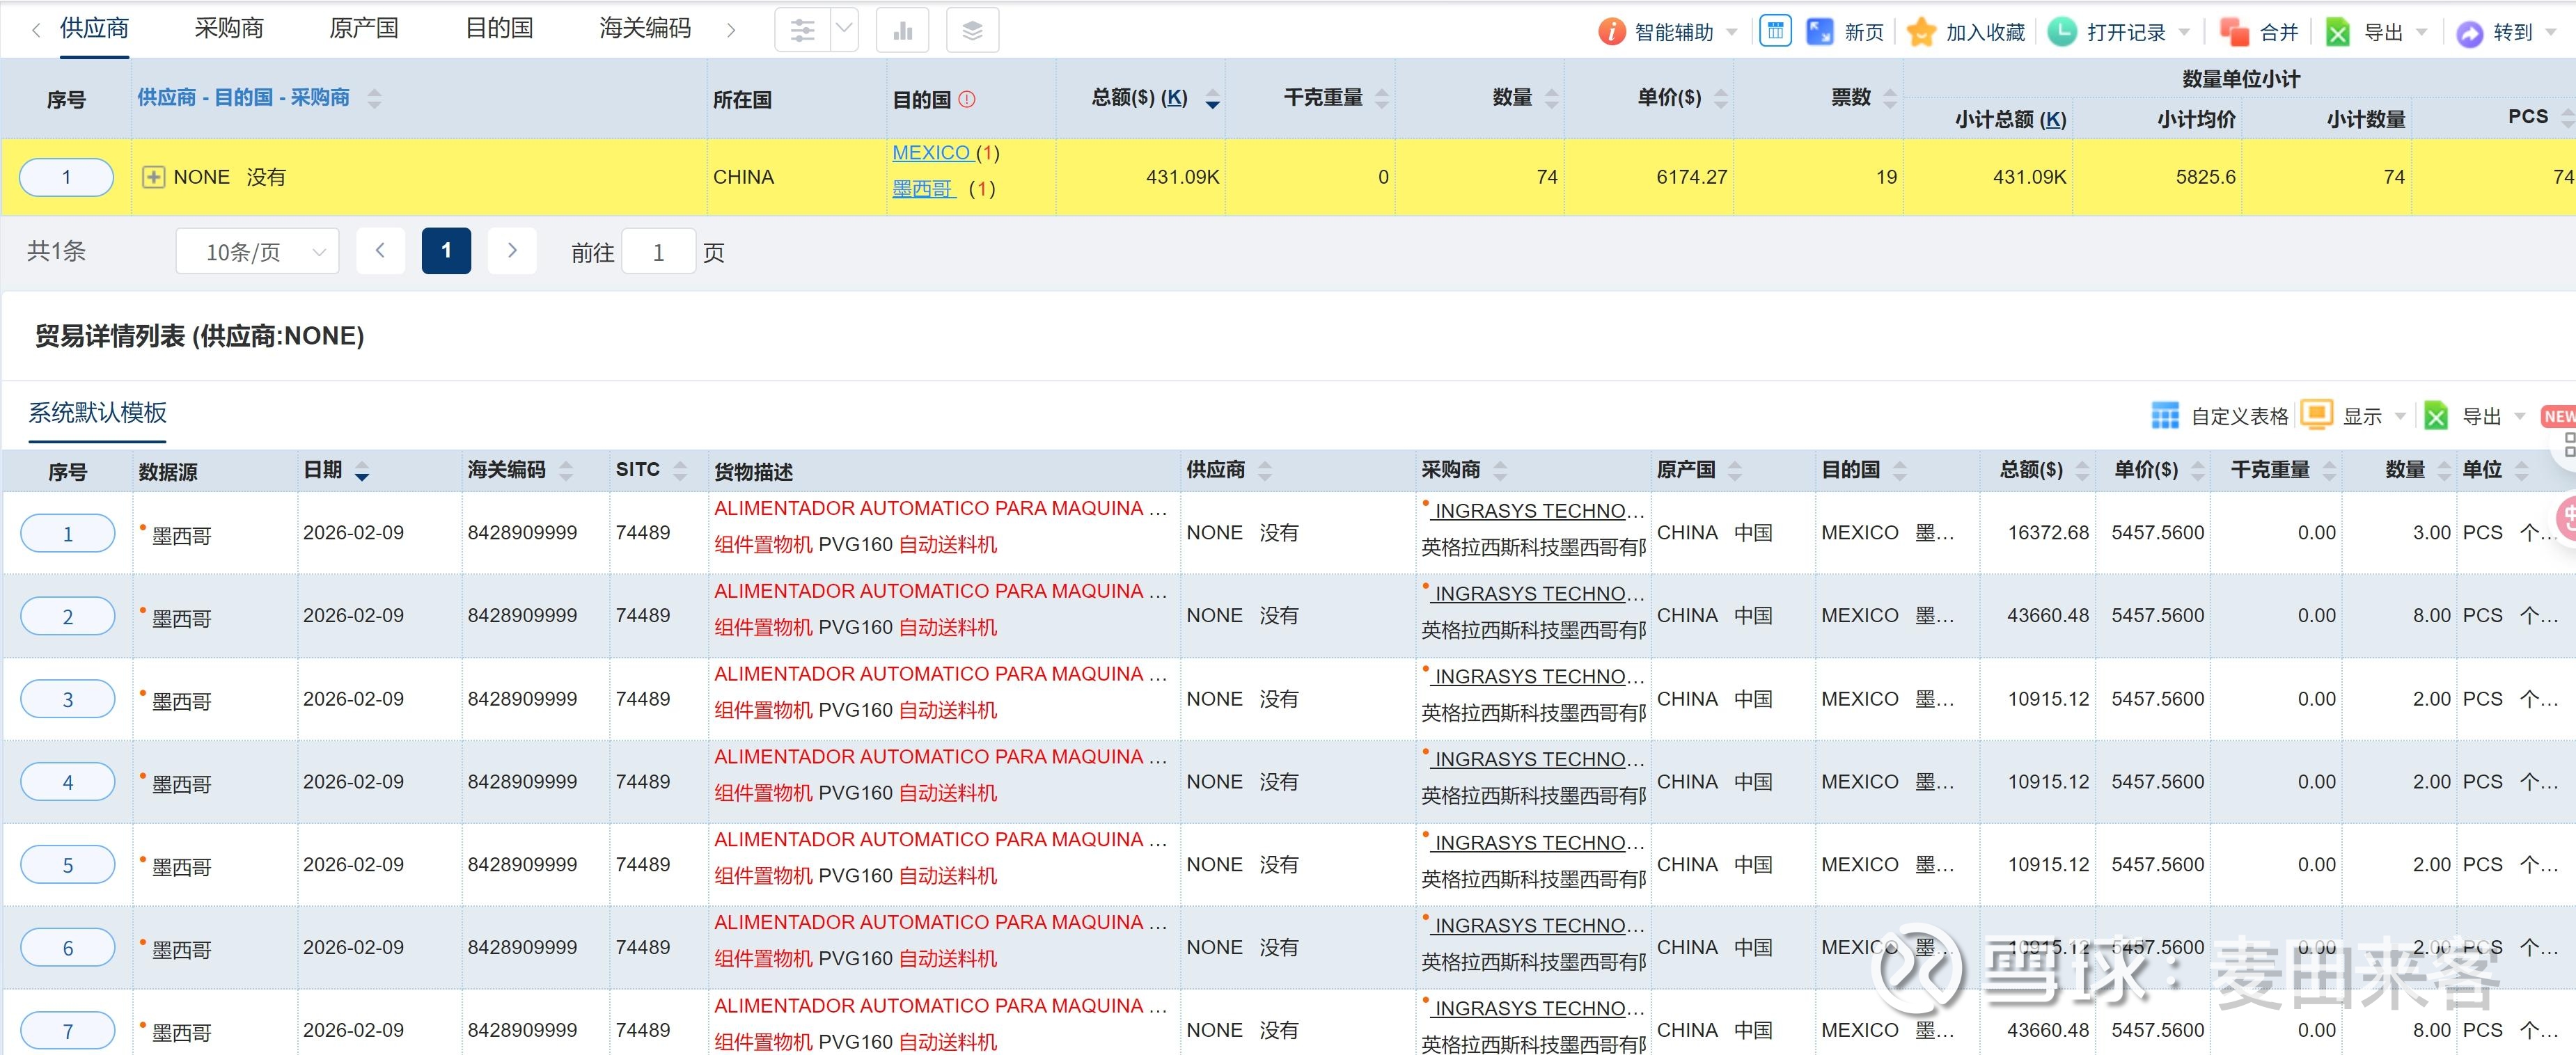Click the layers stack icon

pos(972,31)
